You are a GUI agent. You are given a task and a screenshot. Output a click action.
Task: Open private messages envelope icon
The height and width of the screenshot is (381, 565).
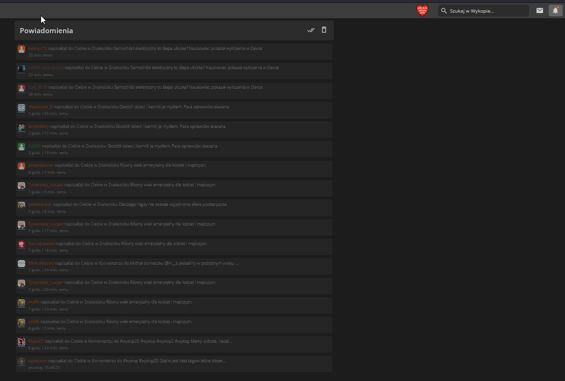[x=540, y=10]
